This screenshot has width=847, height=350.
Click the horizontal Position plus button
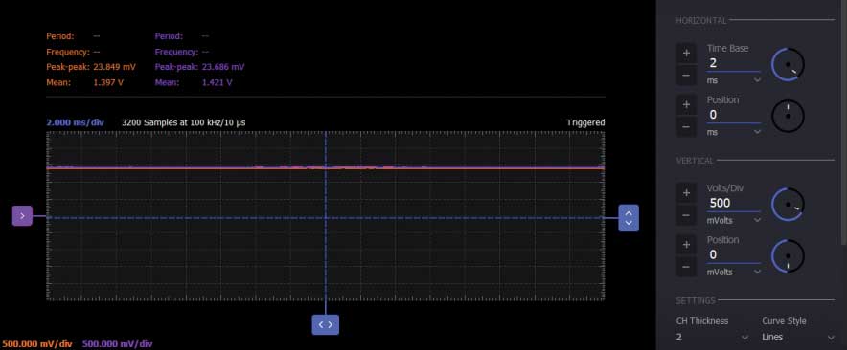click(686, 104)
